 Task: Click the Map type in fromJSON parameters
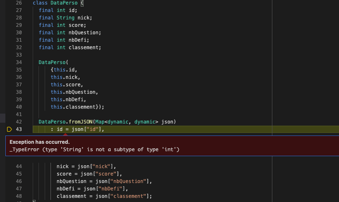coord(100,121)
